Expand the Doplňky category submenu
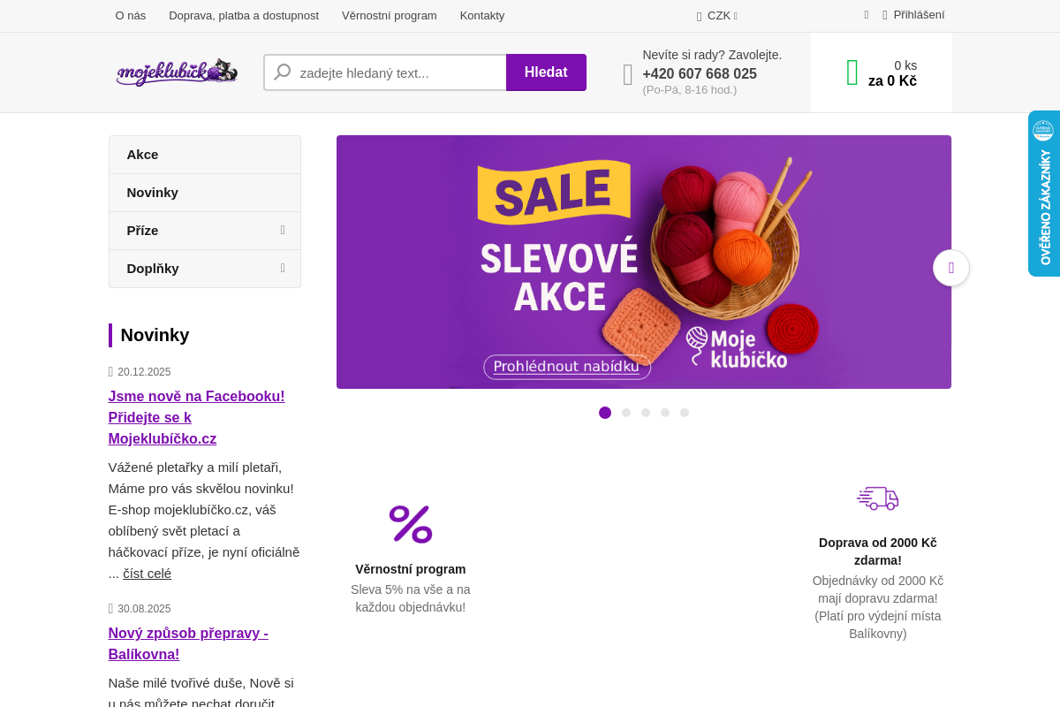This screenshot has height=707, width=1060. [x=283, y=268]
